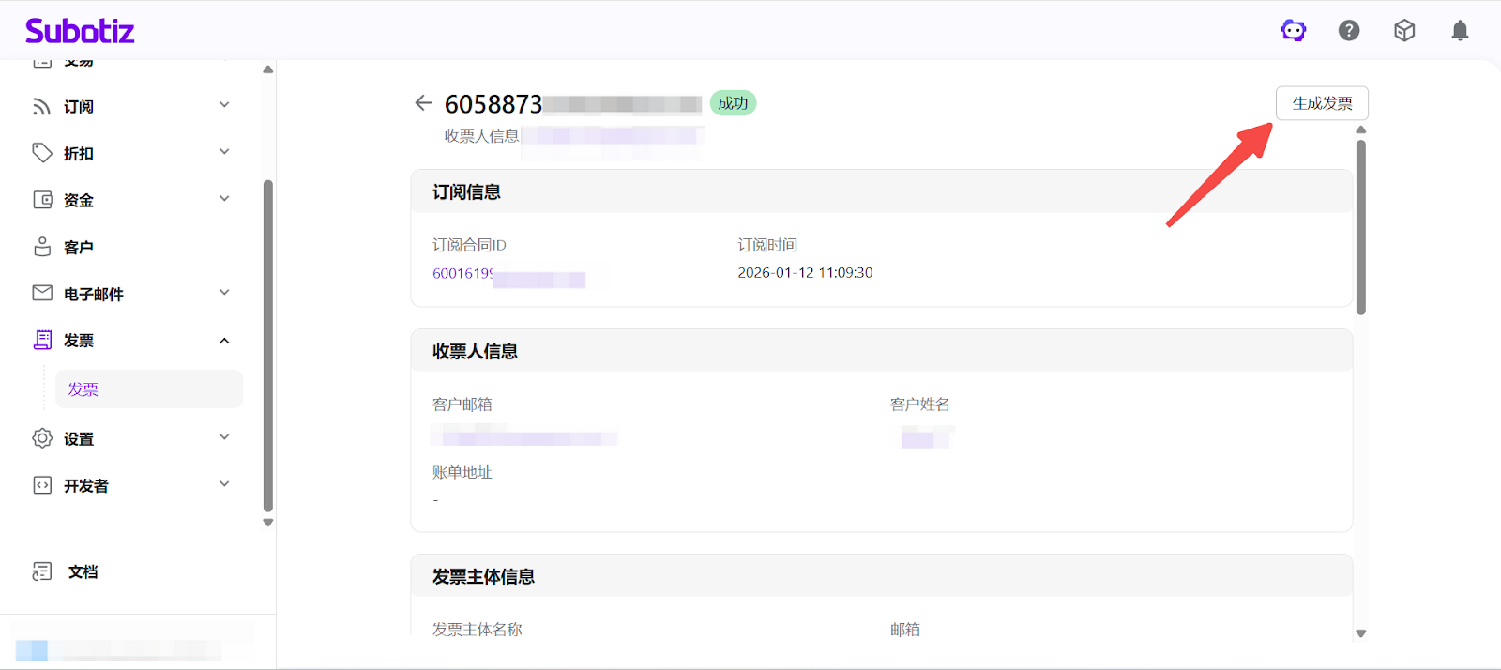The height and width of the screenshot is (670, 1501).
Task: Click the 文档 document icon
Action: [42, 571]
